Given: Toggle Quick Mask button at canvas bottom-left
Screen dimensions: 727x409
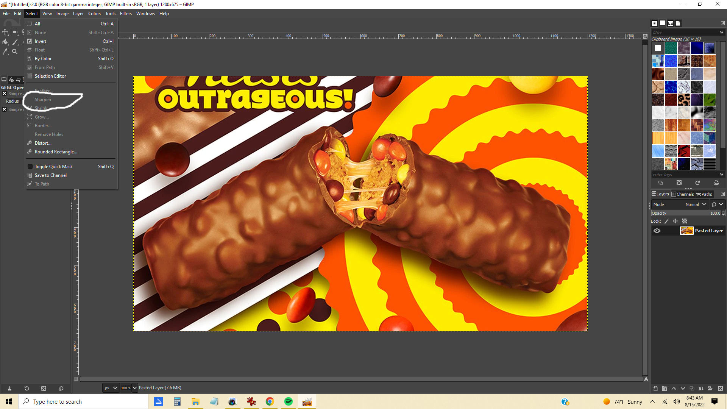Looking at the screenshot, I should [x=76, y=379].
